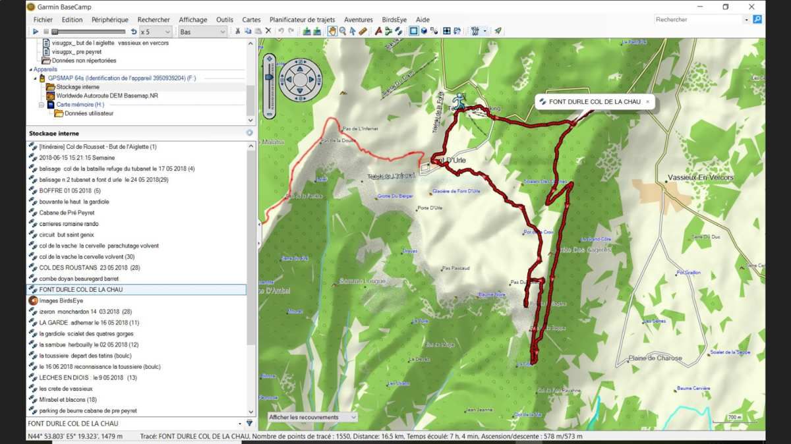Select the arrow selection tool
Image resolution: width=791 pixels, height=444 pixels.
pos(353,31)
